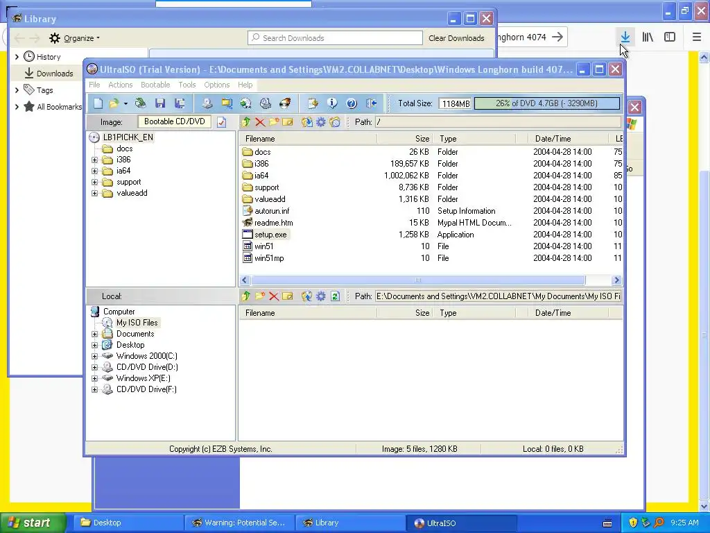Expand the i386 folder in image tree

[x=94, y=160]
